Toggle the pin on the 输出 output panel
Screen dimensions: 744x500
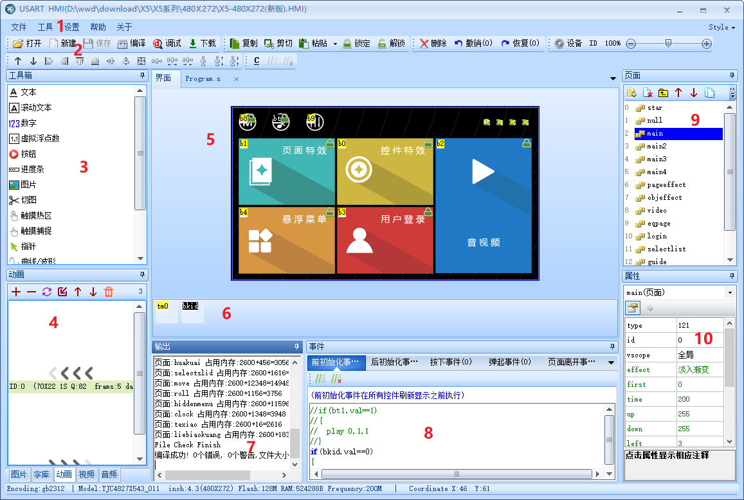296,346
